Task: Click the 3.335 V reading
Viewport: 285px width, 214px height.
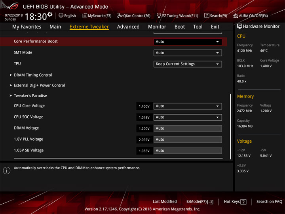Action: click(243, 171)
